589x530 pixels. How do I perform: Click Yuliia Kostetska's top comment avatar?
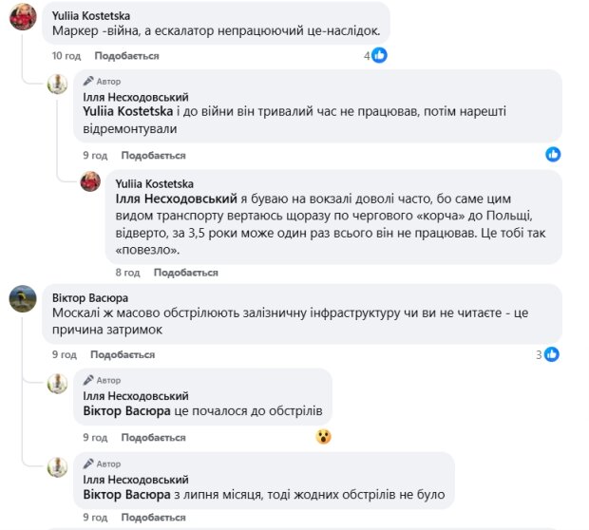tap(23, 21)
